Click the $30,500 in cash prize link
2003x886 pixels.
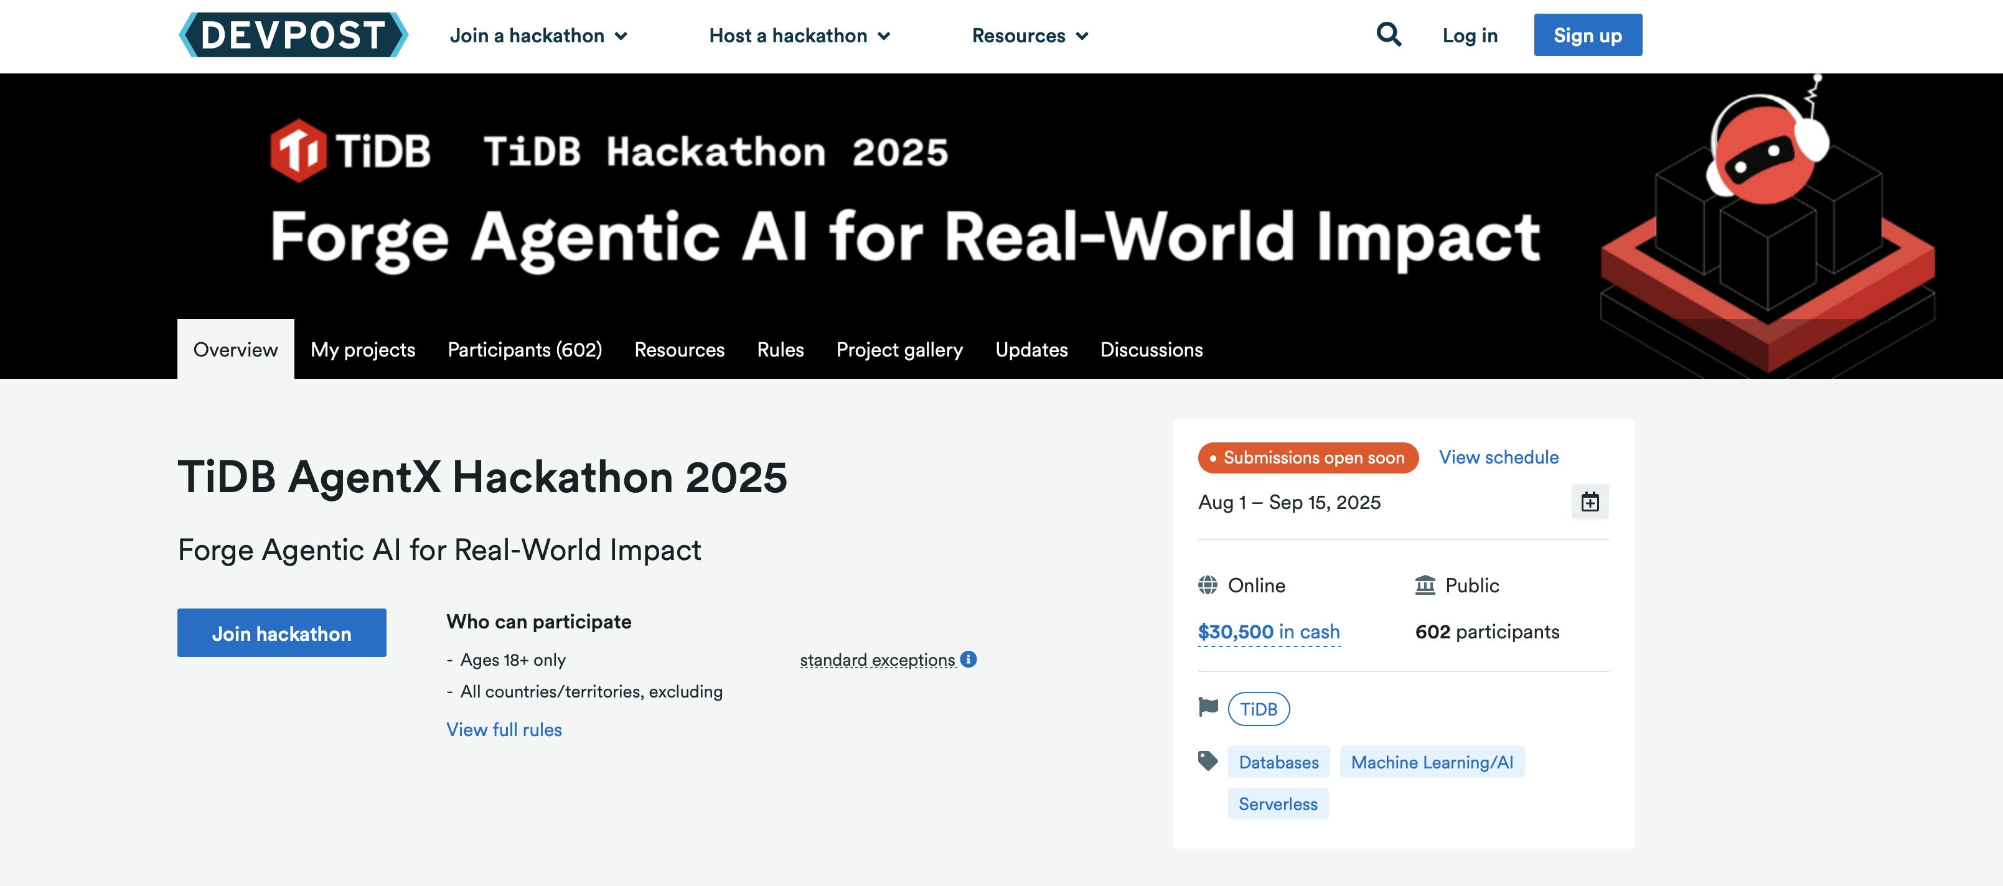(1268, 632)
